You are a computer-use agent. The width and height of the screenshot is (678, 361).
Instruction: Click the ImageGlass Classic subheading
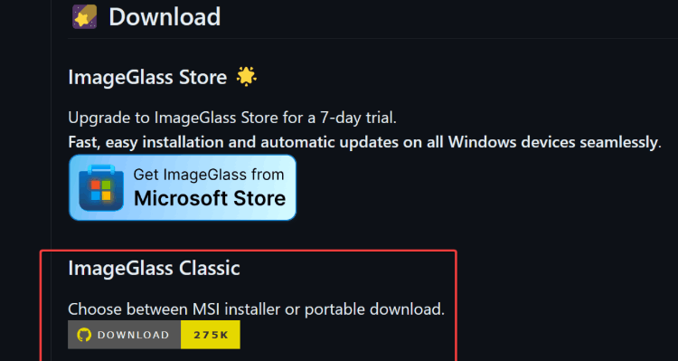point(154,269)
